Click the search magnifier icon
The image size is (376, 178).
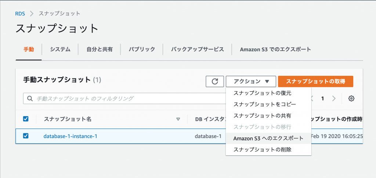pyautogui.click(x=29, y=99)
